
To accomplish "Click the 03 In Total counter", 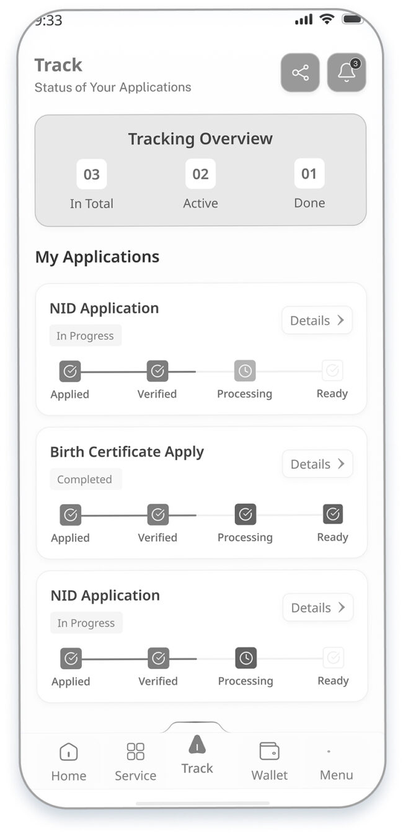I will [92, 185].
